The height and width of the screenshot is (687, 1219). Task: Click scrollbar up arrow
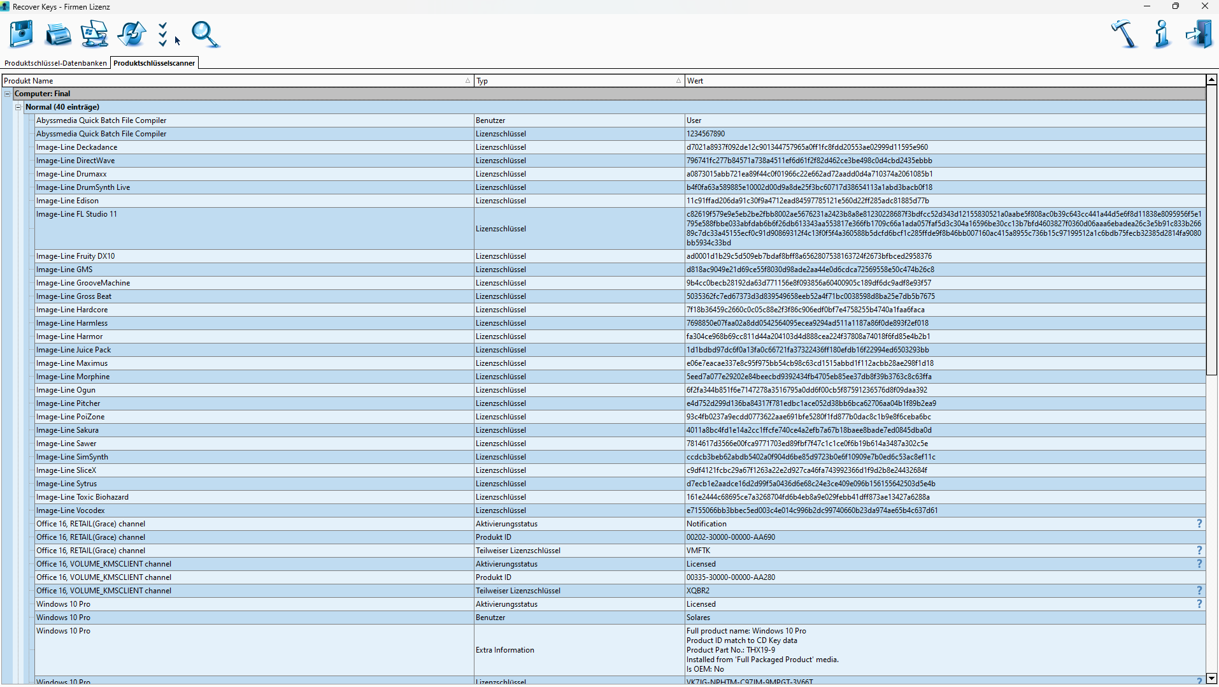1212,80
